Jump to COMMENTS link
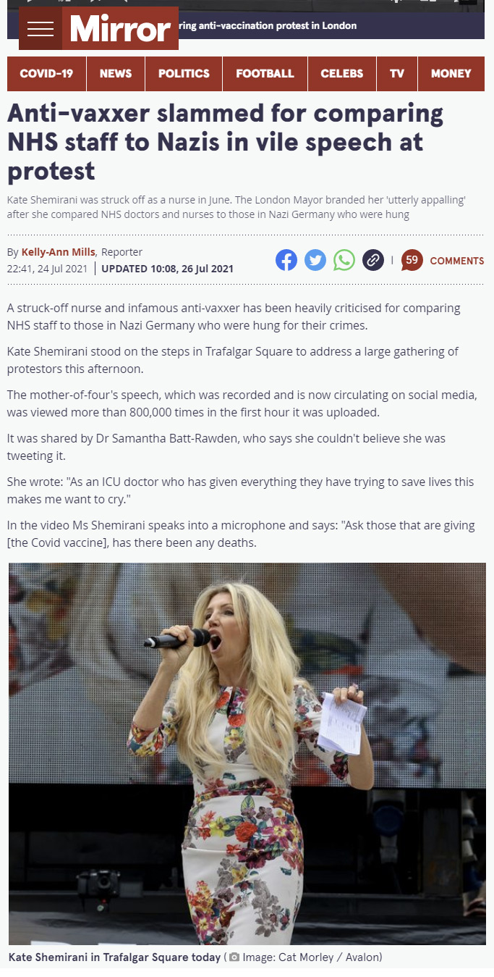This screenshot has height=977, width=494. click(x=457, y=261)
